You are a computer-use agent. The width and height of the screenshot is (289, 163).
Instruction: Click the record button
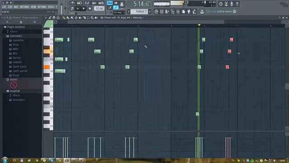tap(90, 9)
